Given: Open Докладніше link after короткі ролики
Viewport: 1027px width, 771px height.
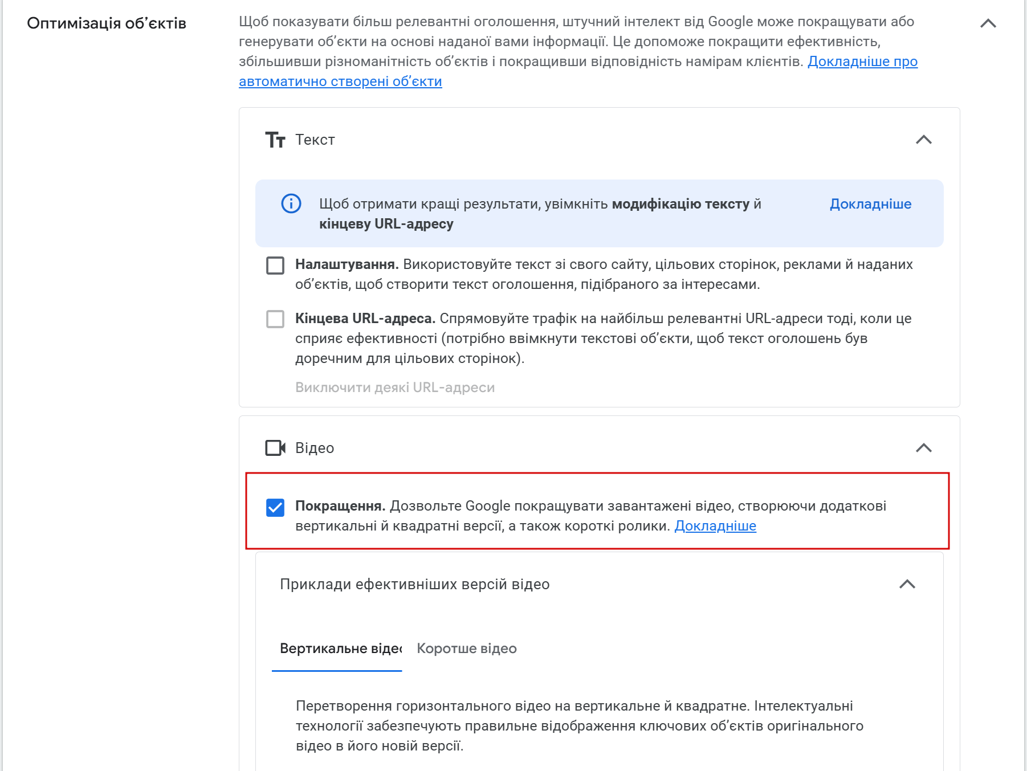Looking at the screenshot, I should coord(715,526).
